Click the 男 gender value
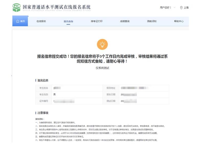The image size is (197, 151). 54,94
